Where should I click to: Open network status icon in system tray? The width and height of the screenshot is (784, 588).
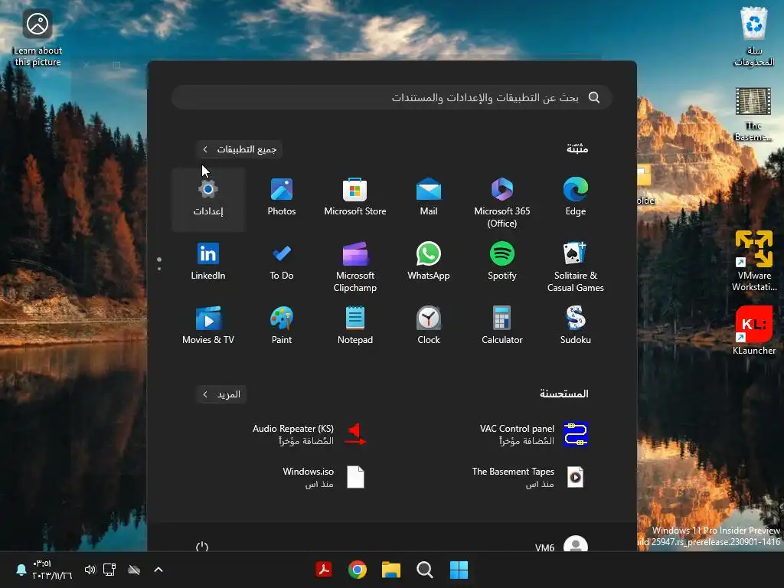[109, 570]
